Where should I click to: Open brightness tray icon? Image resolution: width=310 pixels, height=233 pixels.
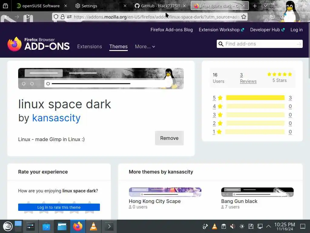pyautogui.click(x=242, y=226)
